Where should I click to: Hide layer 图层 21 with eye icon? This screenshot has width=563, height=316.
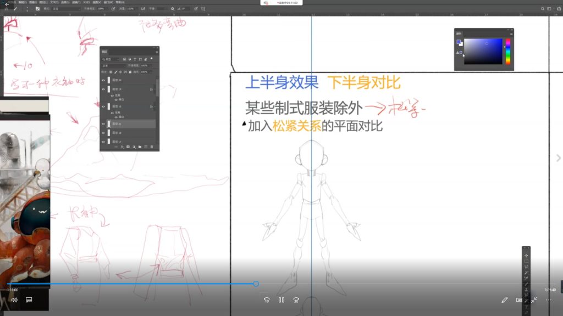(103, 124)
